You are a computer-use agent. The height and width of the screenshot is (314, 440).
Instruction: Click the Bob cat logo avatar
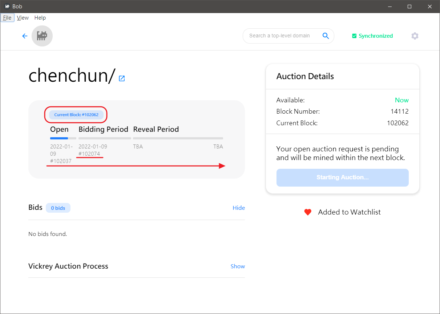[x=42, y=36]
